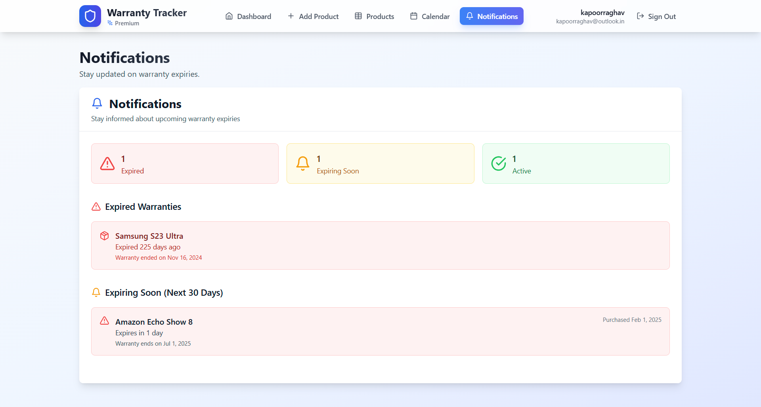Click 'Warranty ended on Nov 16, 2024'
This screenshot has height=407, width=761.
(159, 258)
